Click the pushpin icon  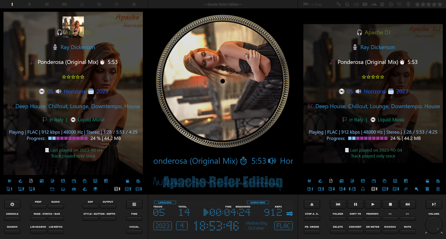pos(406,189)
